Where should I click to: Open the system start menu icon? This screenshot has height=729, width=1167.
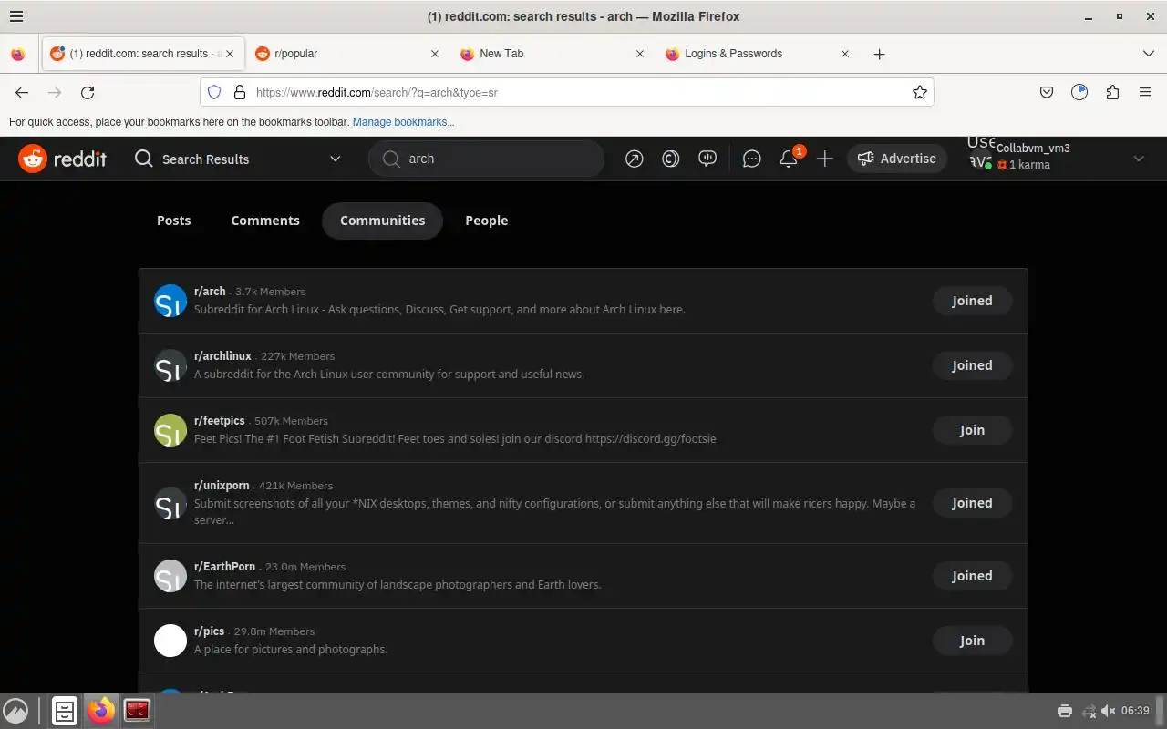15,711
